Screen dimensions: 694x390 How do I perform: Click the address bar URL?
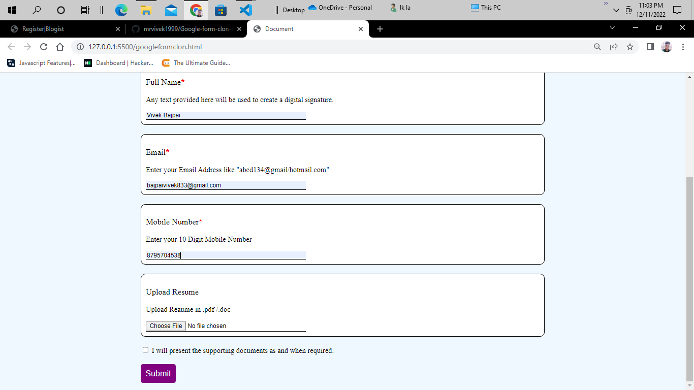coord(145,47)
